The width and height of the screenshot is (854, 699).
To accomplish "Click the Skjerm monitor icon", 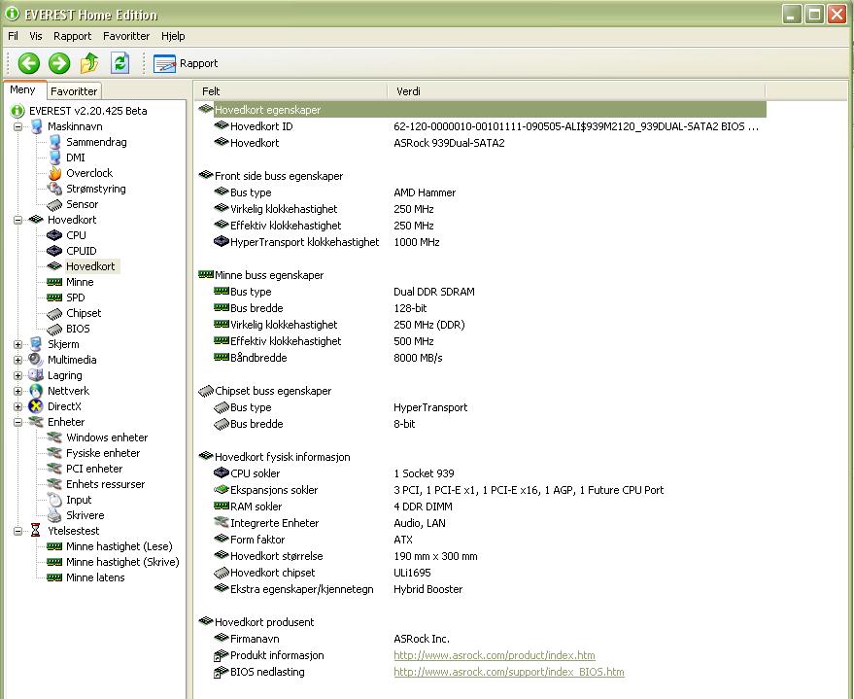I will click(x=36, y=344).
